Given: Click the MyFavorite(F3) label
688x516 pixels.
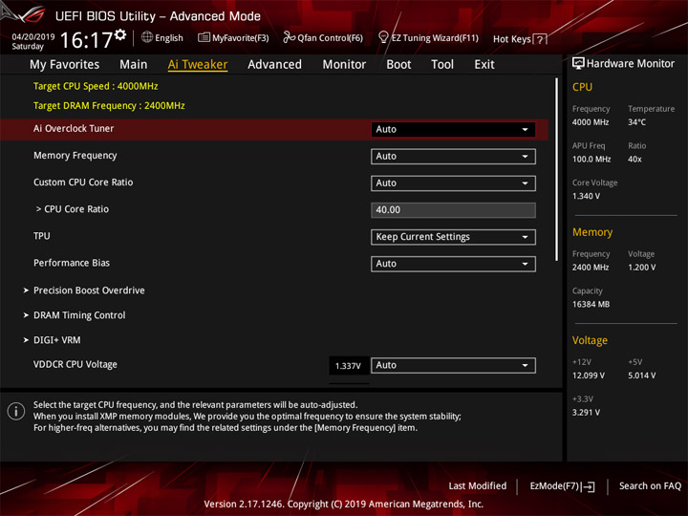Looking at the screenshot, I should (241, 38).
